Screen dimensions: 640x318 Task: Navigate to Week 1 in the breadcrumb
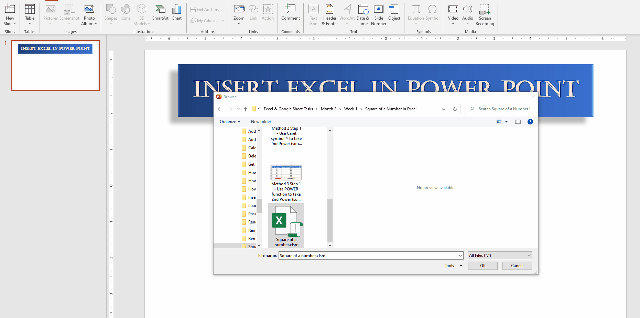[x=351, y=109]
